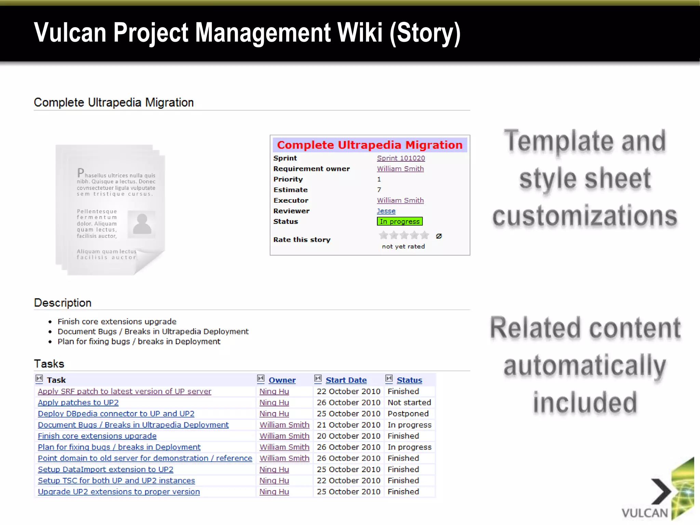Click the fifth rating star
The height and width of the screenshot is (525, 700).
coord(425,235)
